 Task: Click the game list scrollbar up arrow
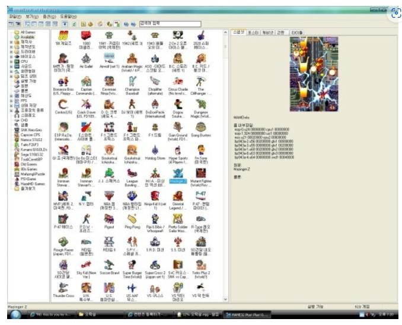pyautogui.click(x=225, y=33)
